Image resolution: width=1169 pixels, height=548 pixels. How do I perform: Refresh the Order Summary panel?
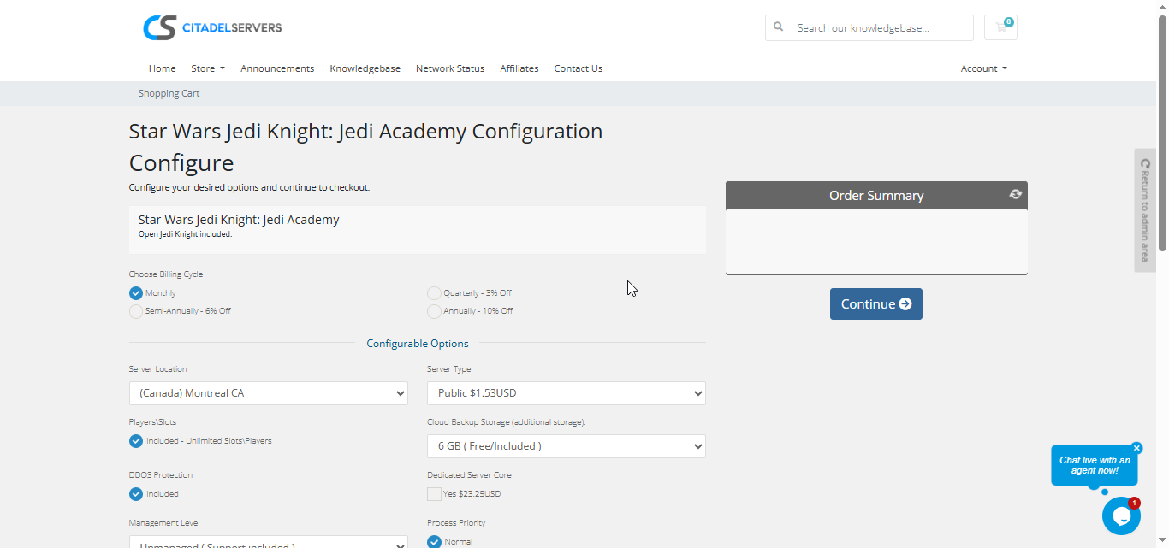pos(1015,194)
